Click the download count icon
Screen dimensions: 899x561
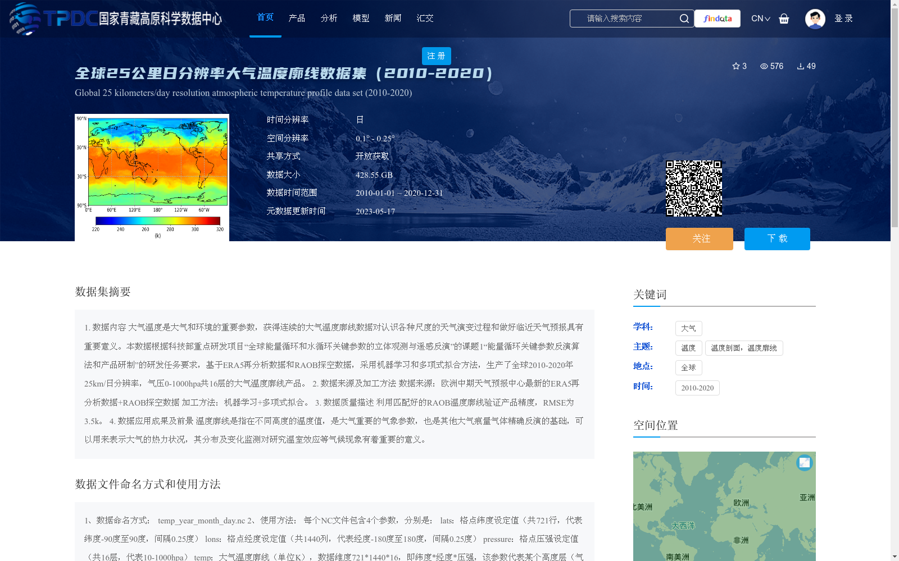coord(801,66)
